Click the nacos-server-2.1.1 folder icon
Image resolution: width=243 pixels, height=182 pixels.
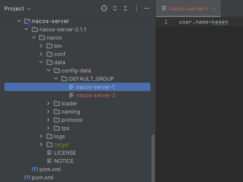pyautogui.click(x=35, y=29)
